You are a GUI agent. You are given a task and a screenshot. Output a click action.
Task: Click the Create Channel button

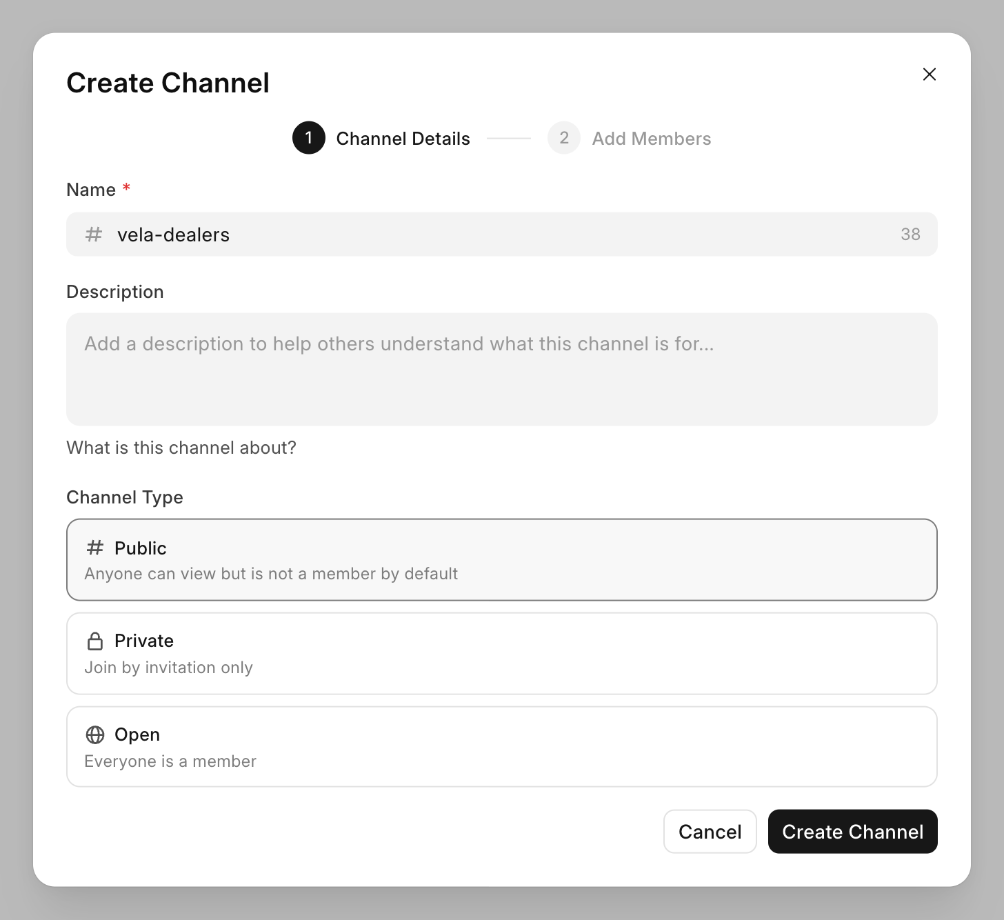pyautogui.click(x=853, y=831)
